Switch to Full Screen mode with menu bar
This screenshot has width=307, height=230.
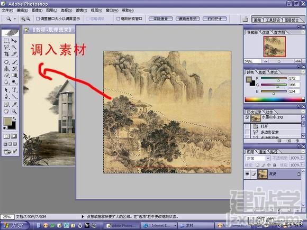click(10, 144)
